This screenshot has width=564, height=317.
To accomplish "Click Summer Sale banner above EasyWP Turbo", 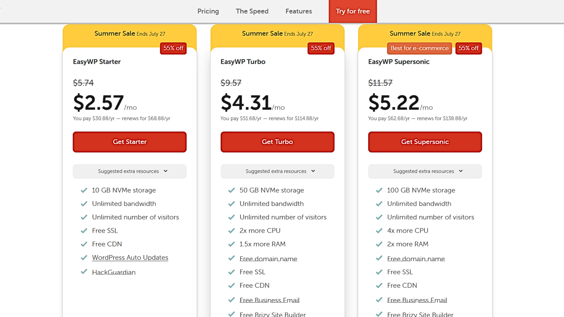I will tap(277, 34).
